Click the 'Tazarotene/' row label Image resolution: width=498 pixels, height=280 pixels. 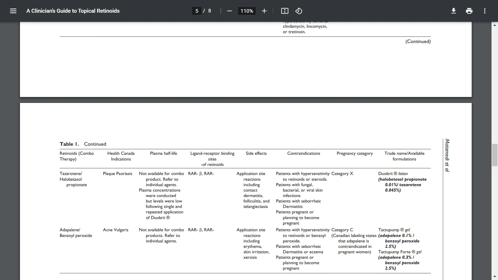(71, 174)
